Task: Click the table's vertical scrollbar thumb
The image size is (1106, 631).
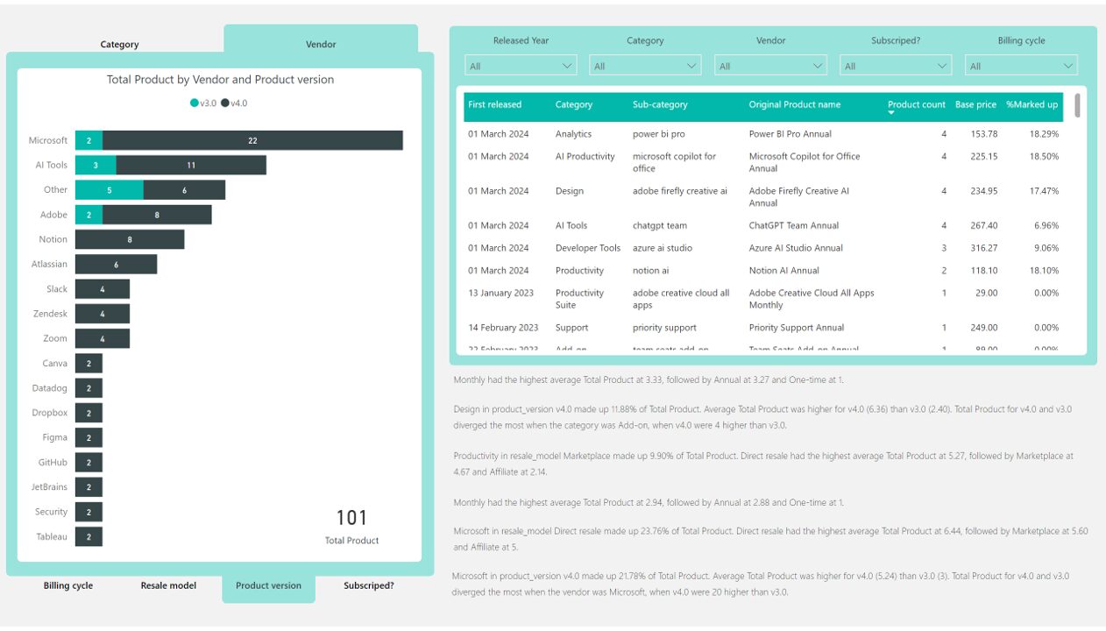Action: coord(1077,104)
